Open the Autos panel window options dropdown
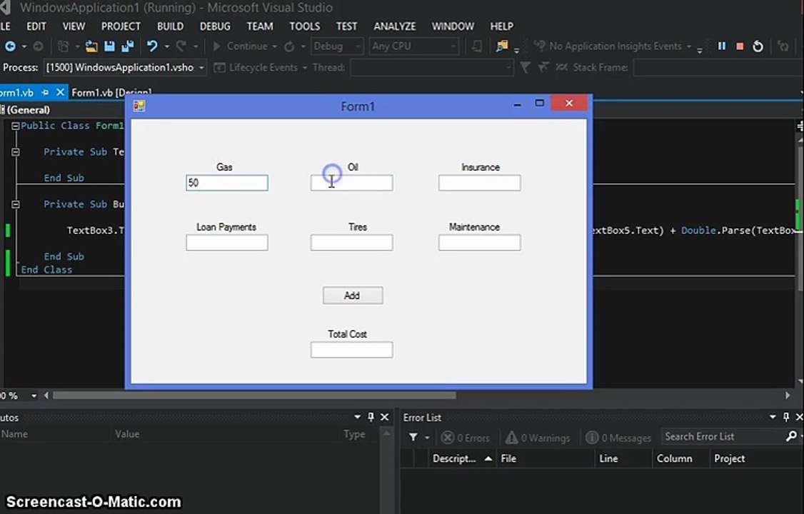 358,417
